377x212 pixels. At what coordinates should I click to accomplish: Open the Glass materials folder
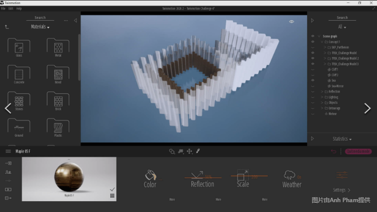click(19, 47)
